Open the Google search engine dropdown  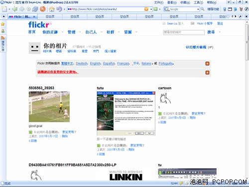pyautogui.click(x=198, y=9)
